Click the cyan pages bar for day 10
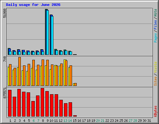The image size is (159, 124). pyautogui.click(x=52, y=35)
